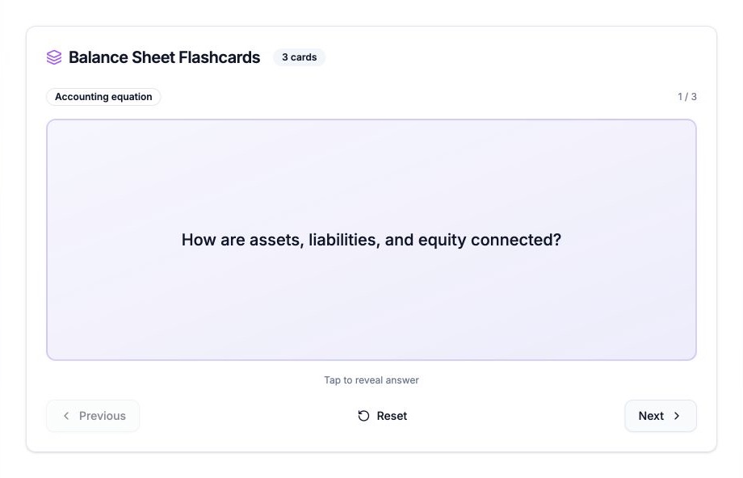This screenshot has width=743, height=478.
Task: Click the circular reset arrow icon
Action: pos(363,416)
